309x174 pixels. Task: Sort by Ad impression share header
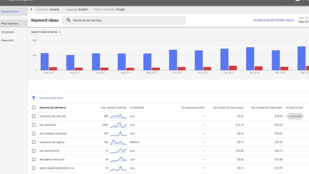pyautogui.click(x=193, y=107)
